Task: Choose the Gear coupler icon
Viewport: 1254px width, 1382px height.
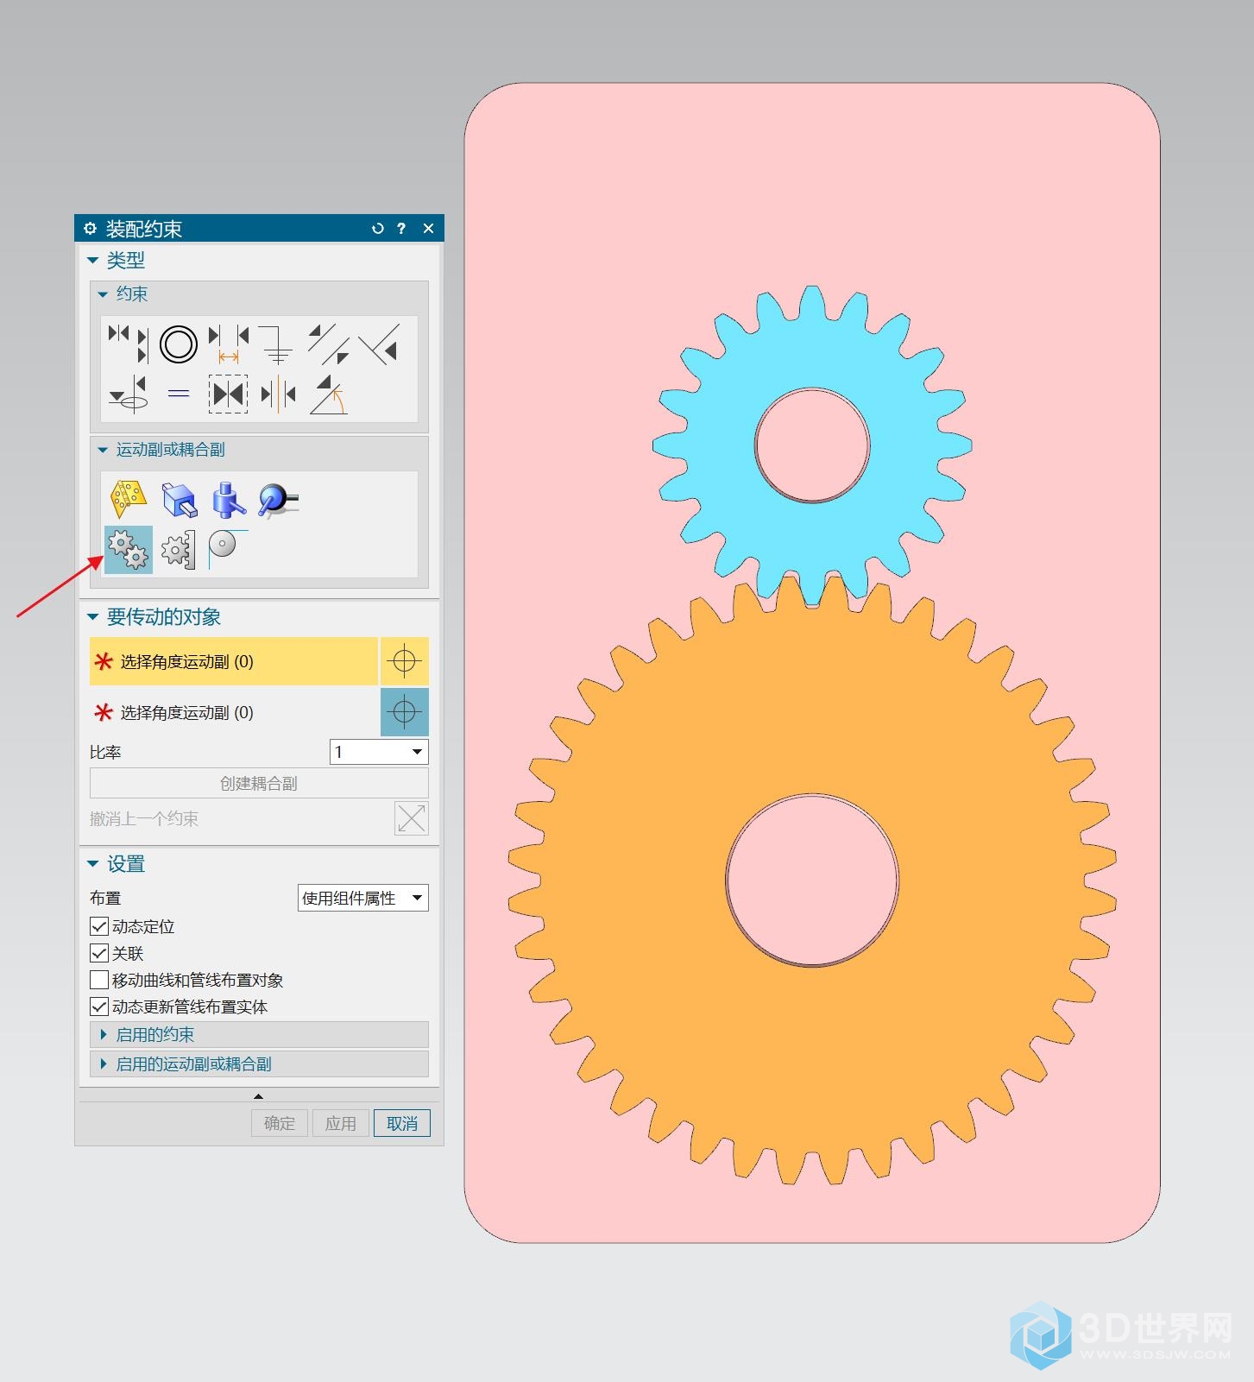Action: [x=129, y=549]
